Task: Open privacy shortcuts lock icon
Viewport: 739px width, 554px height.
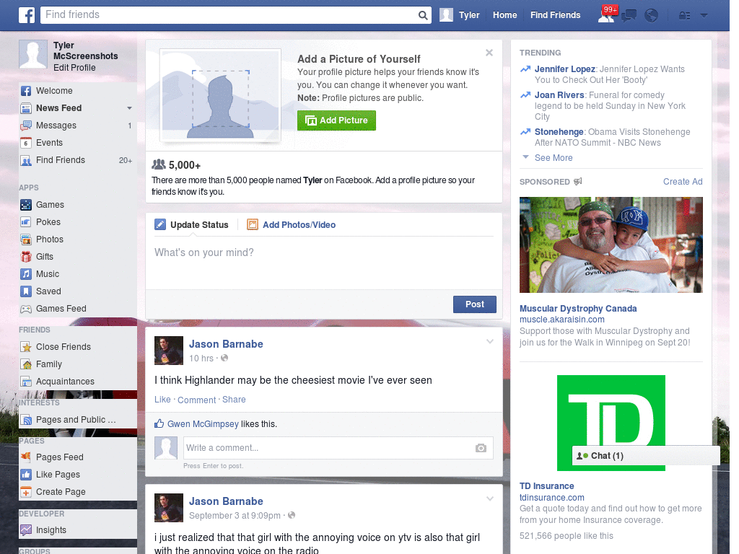Action: [684, 16]
